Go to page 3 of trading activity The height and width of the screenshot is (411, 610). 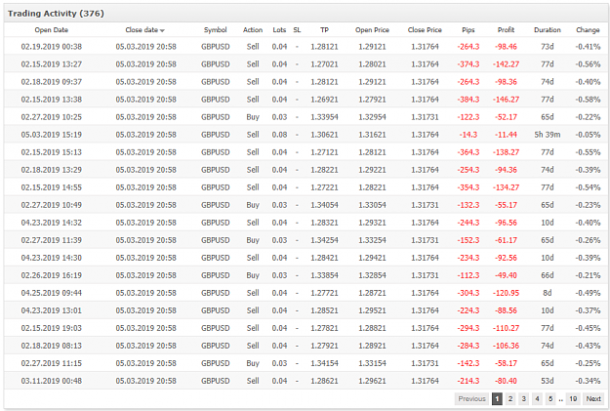pos(524,398)
